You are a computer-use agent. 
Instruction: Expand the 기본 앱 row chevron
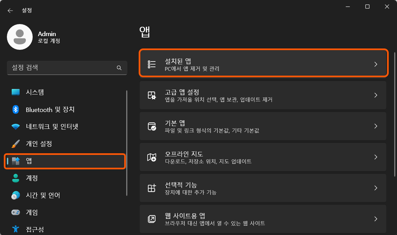[376, 126]
